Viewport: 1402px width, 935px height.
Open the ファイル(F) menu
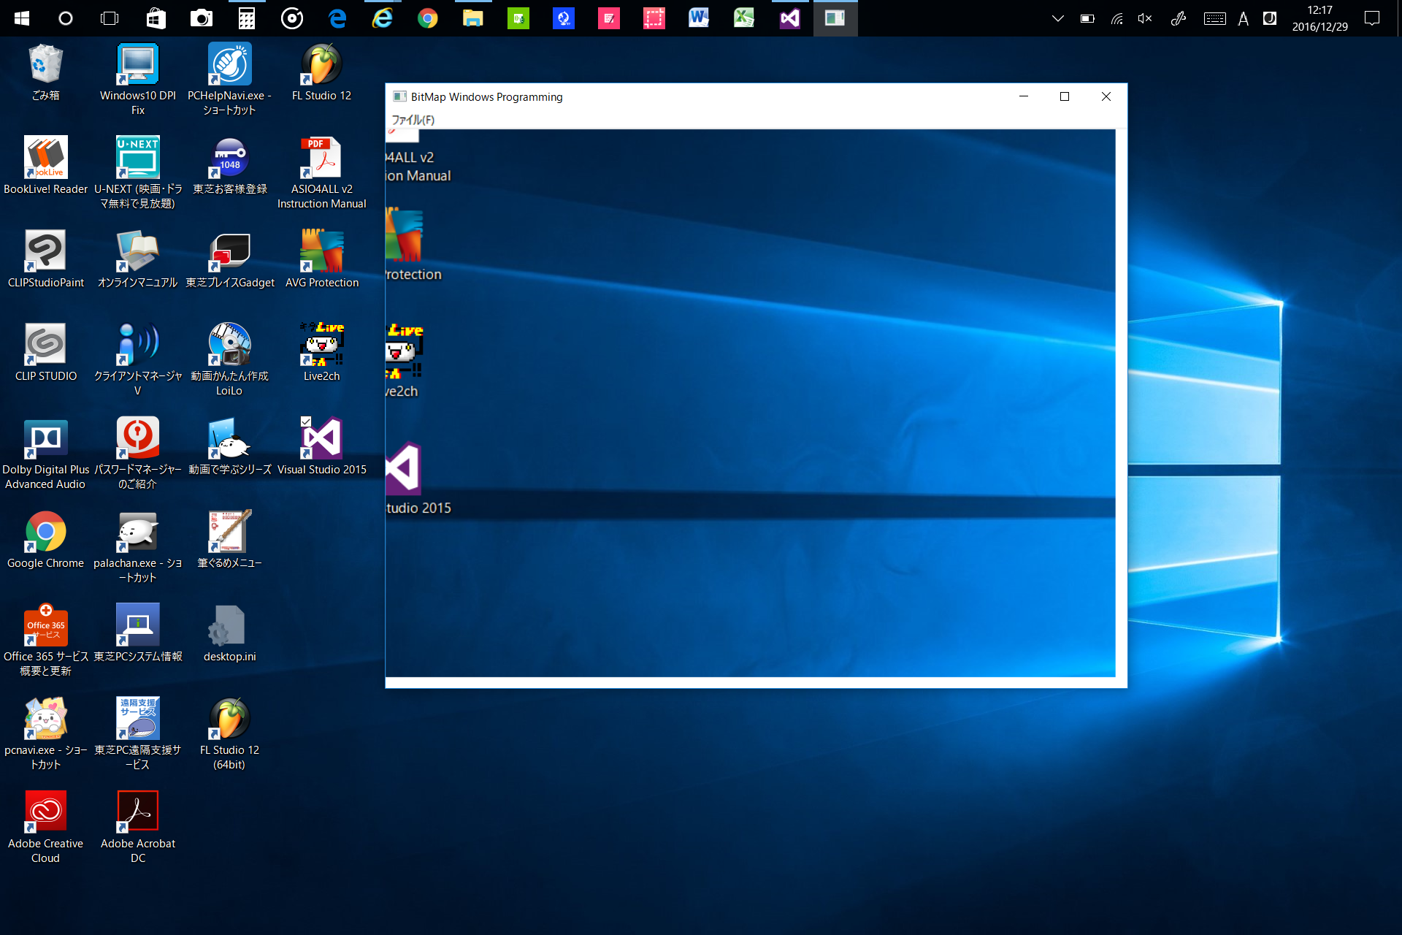click(x=413, y=120)
